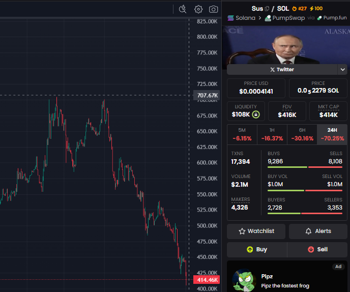Select the 1H timeframe tab
Image resolution: width=350 pixels, height=292 pixels.
coord(272,135)
